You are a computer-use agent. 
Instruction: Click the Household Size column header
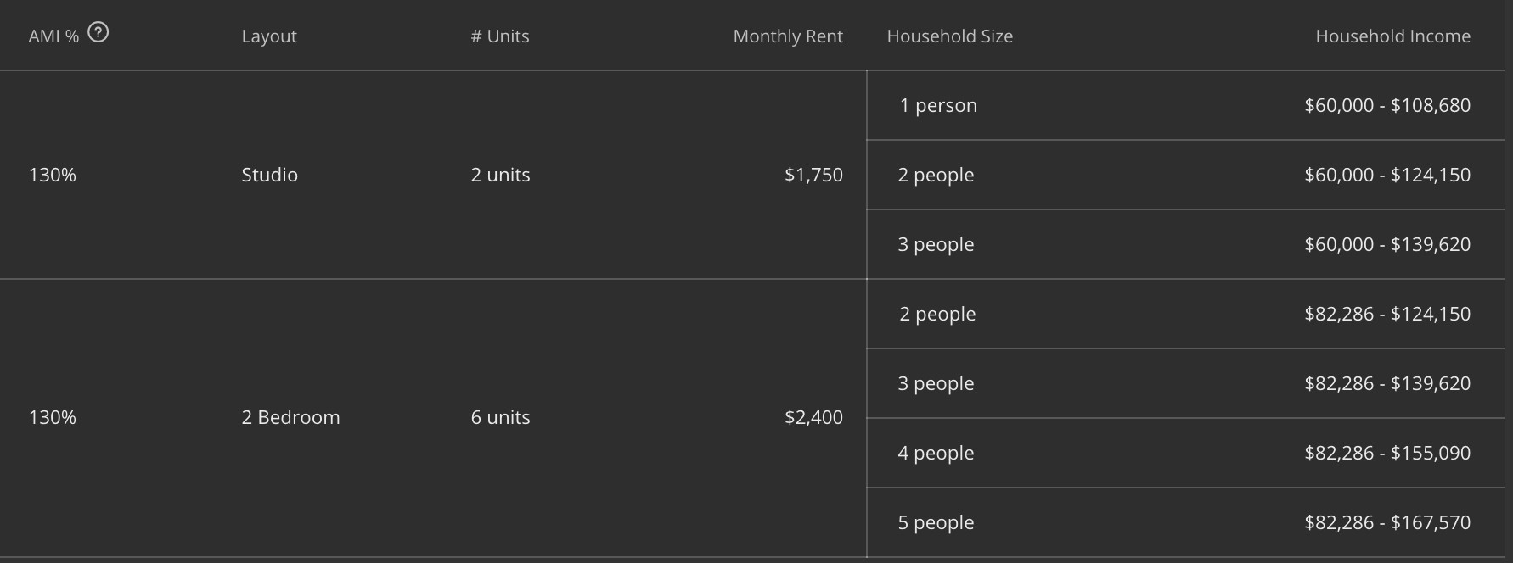tap(949, 36)
